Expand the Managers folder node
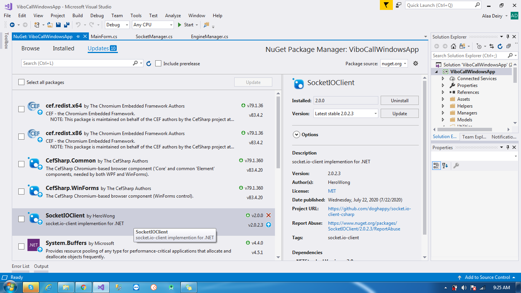This screenshot has width=521, height=293. pyautogui.click(x=443, y=113)
